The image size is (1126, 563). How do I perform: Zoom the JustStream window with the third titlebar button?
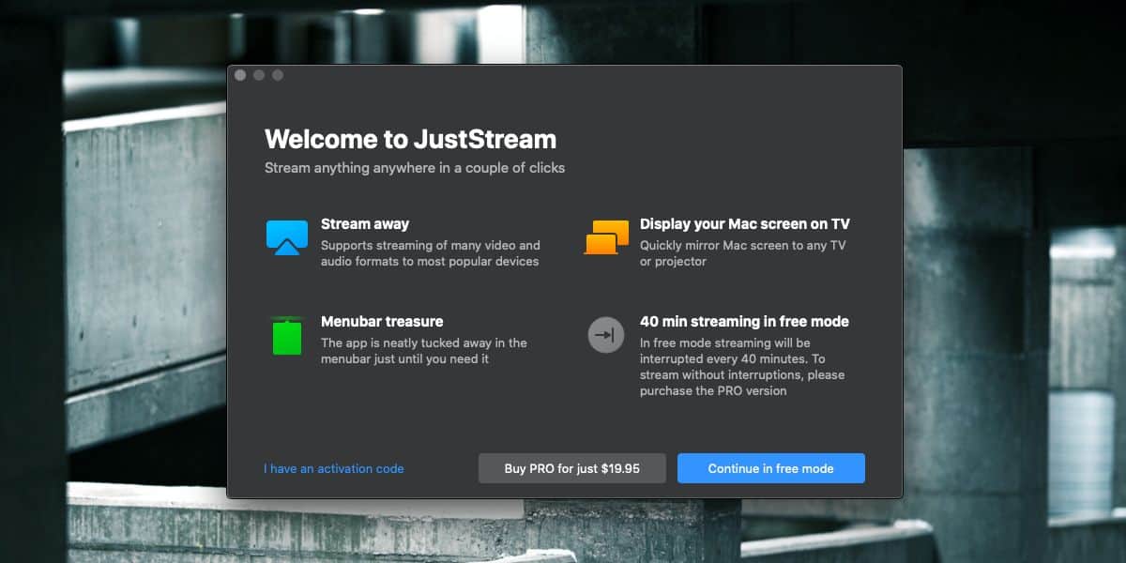click(x=278, y=75)
